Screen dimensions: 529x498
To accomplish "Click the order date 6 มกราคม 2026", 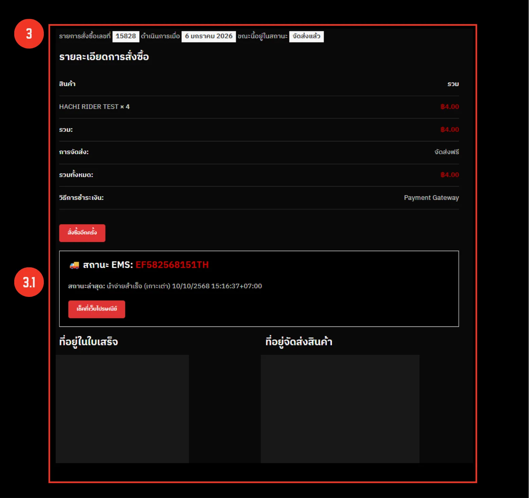I will coord(208,36).
